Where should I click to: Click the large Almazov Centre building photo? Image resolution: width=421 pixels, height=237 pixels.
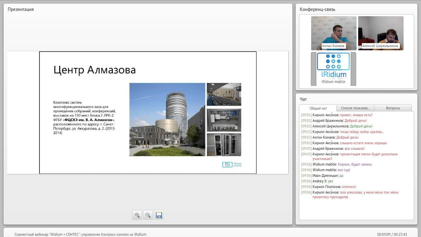tap(167, 119)
